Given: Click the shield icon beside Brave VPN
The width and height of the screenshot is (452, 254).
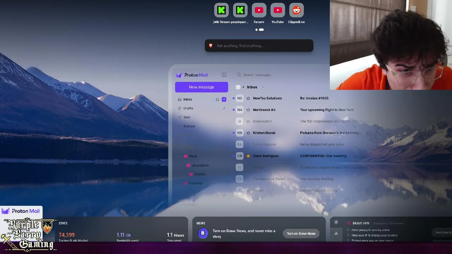Looking at the screenshot, I should (x=336, y=223).
